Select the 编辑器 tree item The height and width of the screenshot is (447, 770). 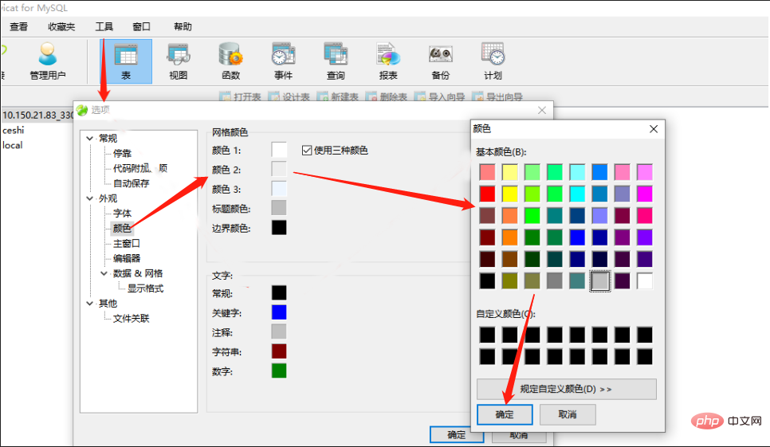pyautogui.click(x=127, y=258)
